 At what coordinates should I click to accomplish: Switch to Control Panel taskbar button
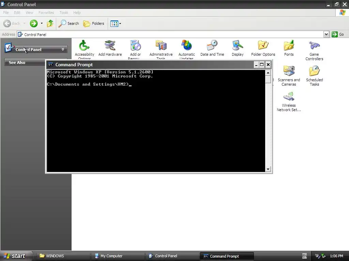click(x=173, y=256)
